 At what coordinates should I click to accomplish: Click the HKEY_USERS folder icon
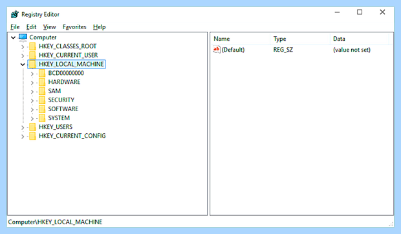tap(32, 127)
